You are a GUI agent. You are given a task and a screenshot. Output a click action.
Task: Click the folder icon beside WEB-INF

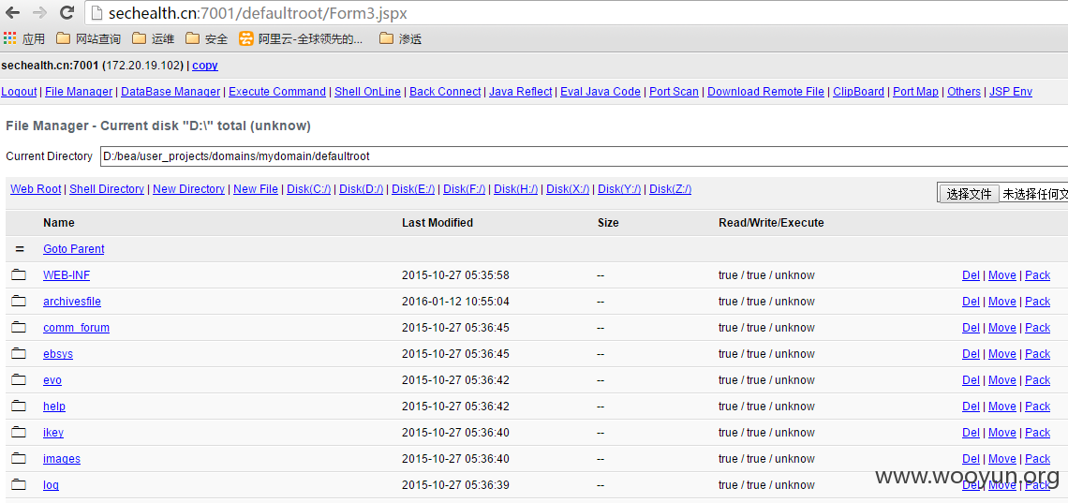point(19,275)
